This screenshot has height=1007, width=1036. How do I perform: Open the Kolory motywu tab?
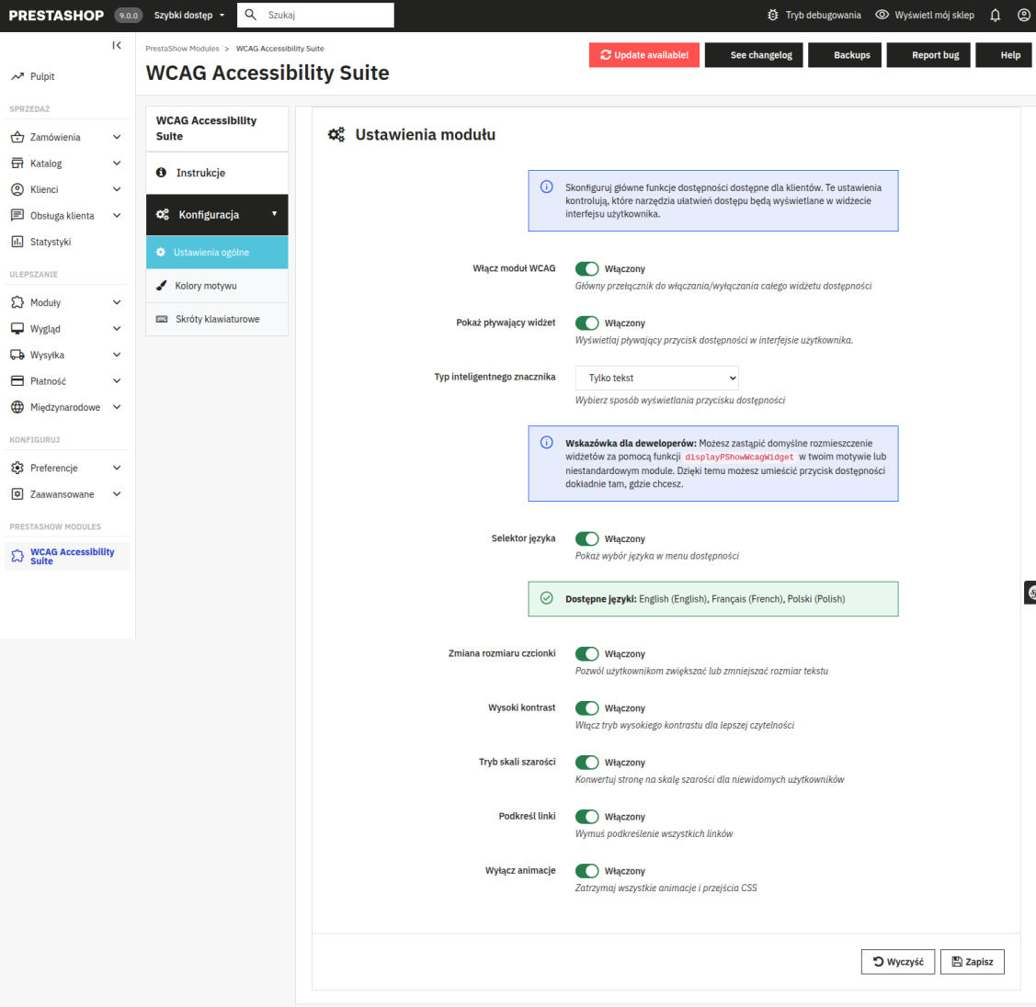tap(217, 286)
